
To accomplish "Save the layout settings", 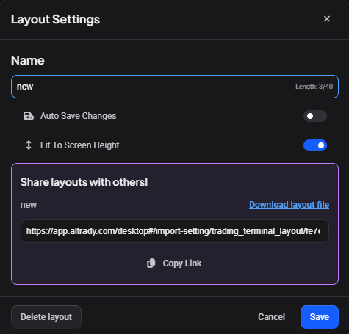I will coord(320,317).
